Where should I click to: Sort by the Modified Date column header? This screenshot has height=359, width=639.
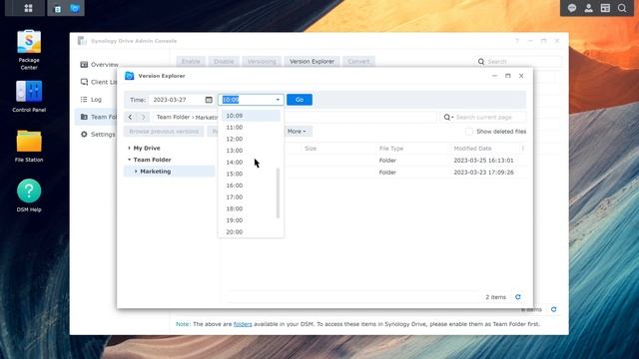pos(472,149)
